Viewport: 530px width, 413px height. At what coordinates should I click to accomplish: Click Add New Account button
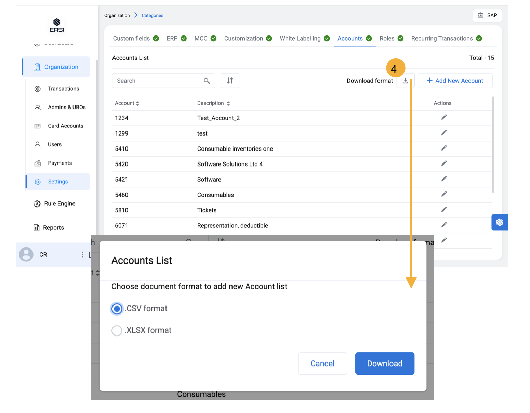click(x=455, y=81)
